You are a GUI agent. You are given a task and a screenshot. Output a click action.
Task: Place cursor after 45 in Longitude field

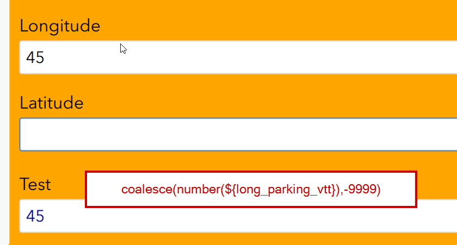pyautogui.click(x=46, y=58)
